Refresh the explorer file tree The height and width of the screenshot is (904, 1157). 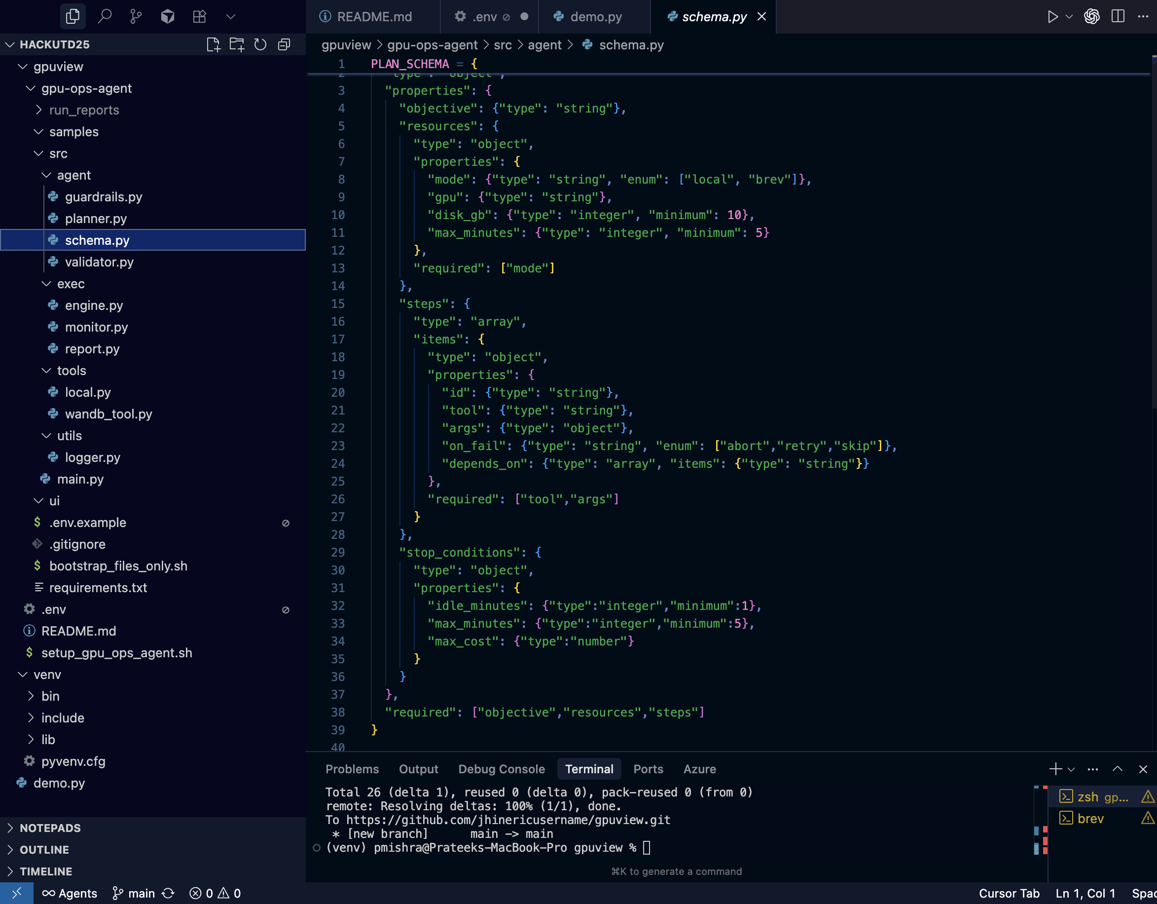click(260, 44)
